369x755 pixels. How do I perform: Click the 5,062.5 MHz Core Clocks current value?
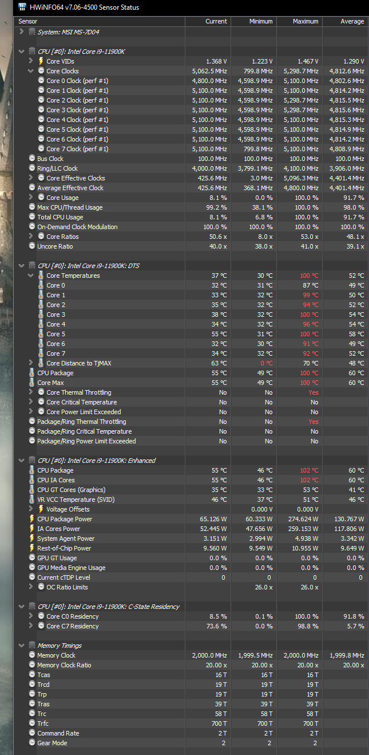click(209, 71)
